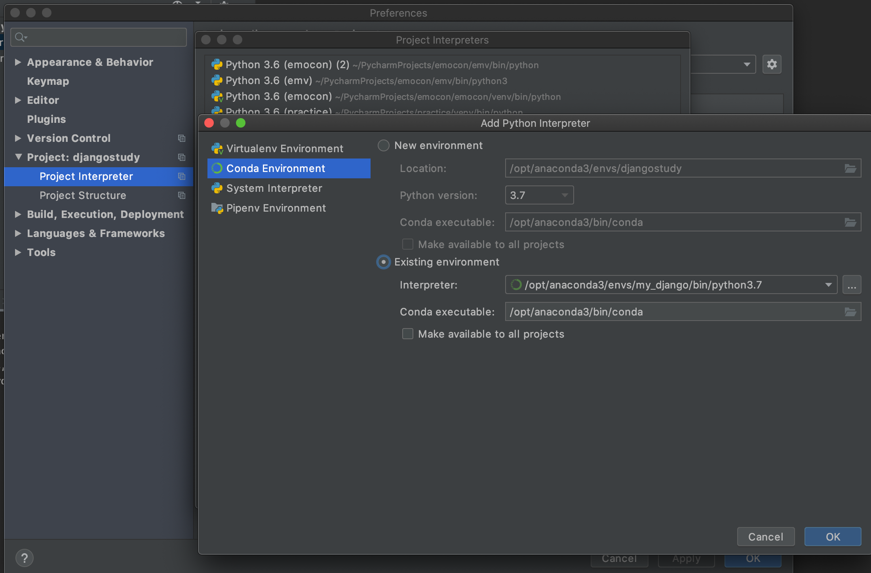The width and height of the screenshot is (871, 573).
Task: Collapse the Project: djangostudy tree node
Action: click(18, 157)
